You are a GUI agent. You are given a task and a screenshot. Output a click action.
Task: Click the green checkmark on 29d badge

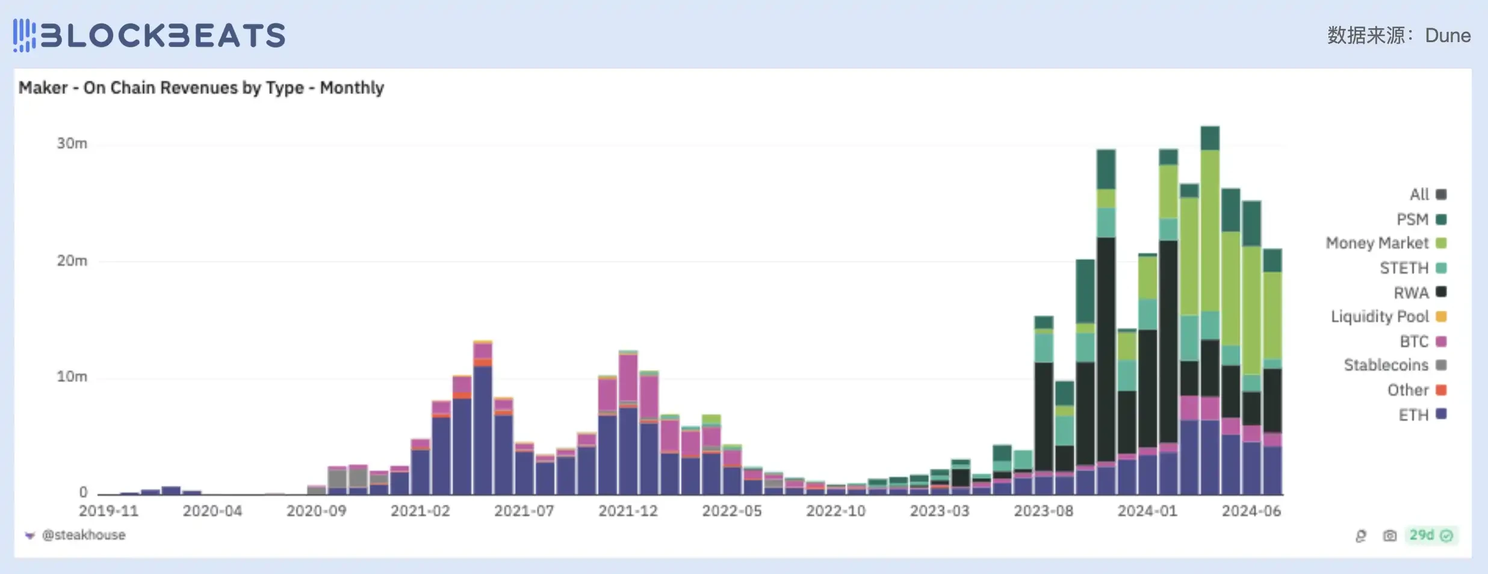pyautogui.click(x=1447, y=535)
